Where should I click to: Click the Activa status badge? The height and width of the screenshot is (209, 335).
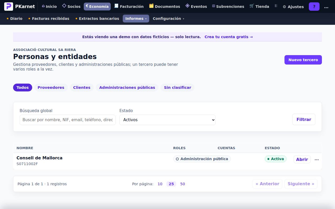[276, 159]
